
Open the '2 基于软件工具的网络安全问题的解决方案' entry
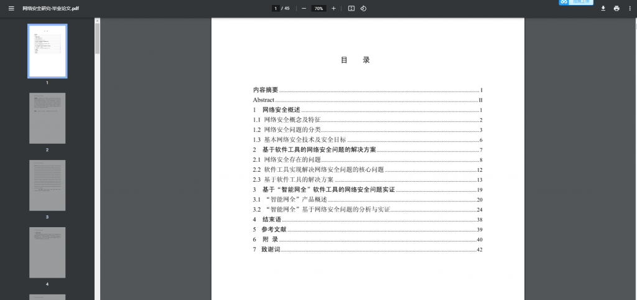click(x=368, y=149)
